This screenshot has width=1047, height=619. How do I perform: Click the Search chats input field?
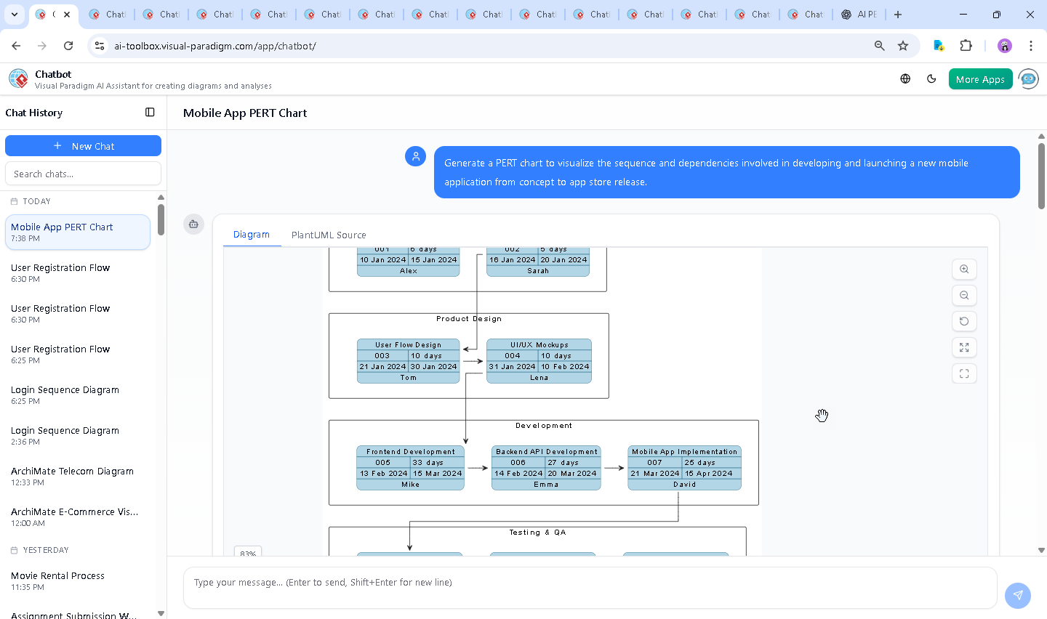[x=83, y=174]
